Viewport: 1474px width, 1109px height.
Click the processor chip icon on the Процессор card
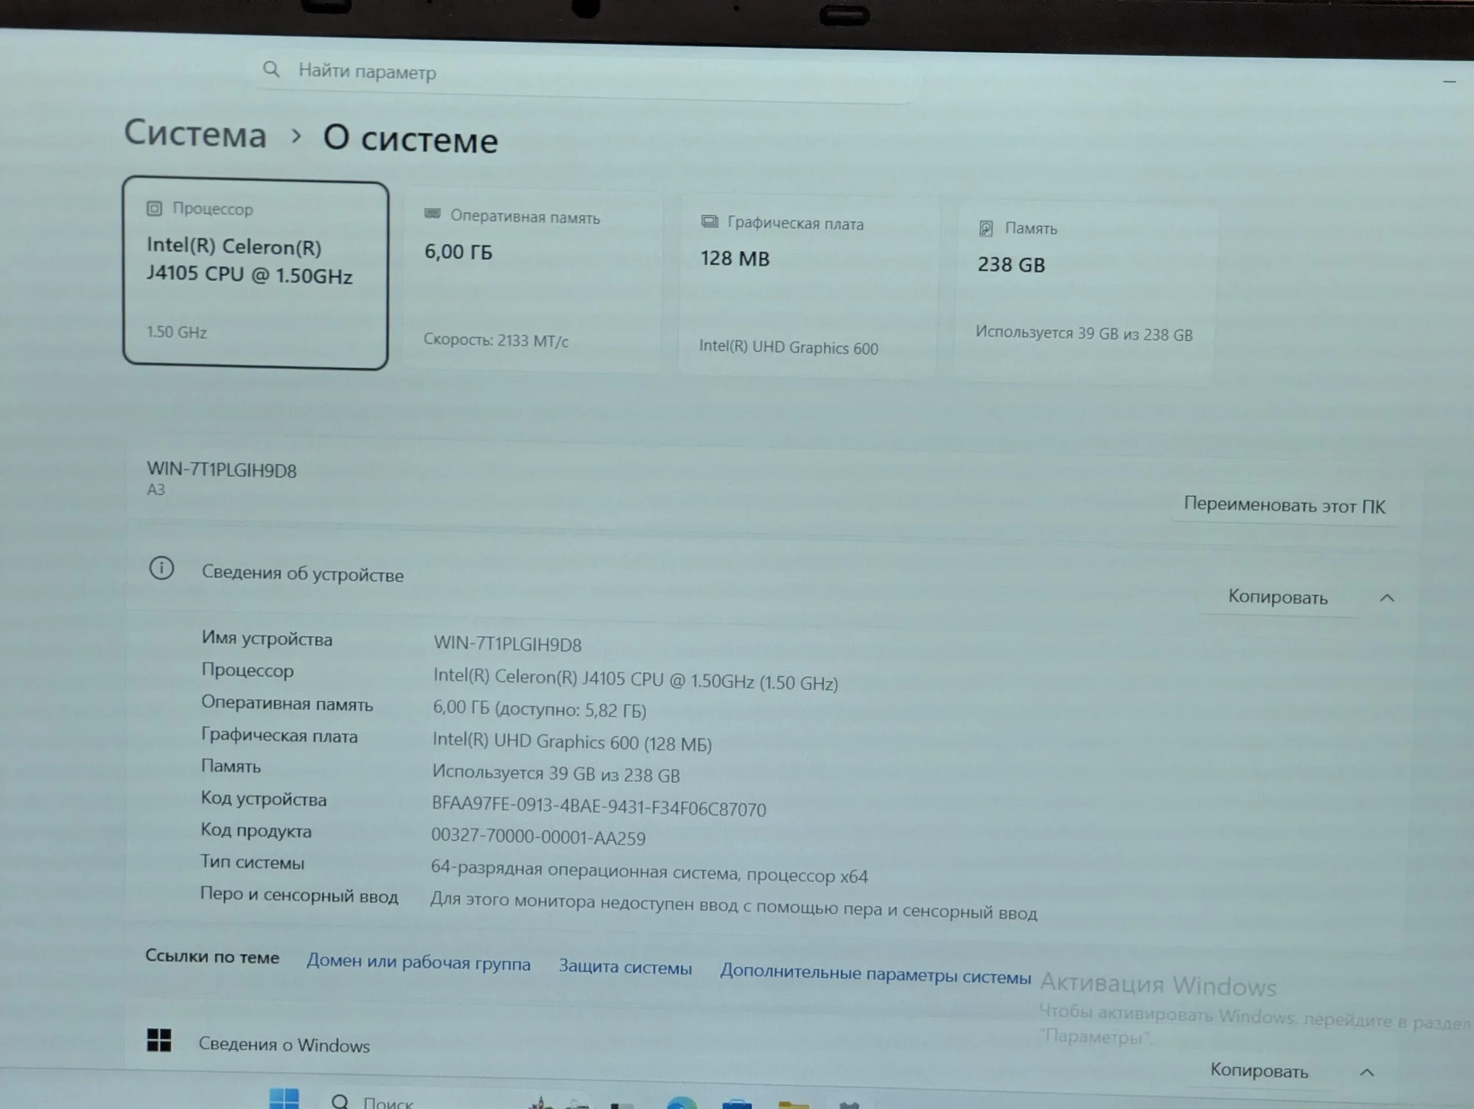pyautogui.click(x=154, y=208)
